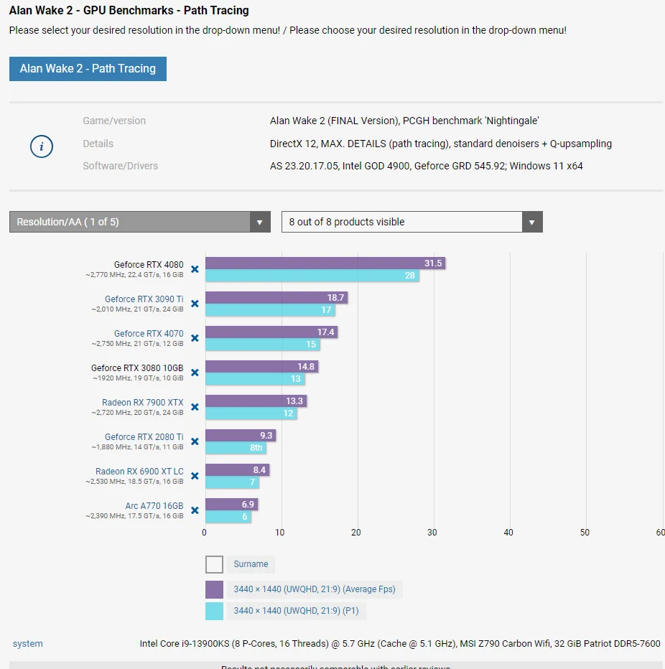Screen dimensions: 665x669
Task: Click the Radeon RX 7900 XTX 13.3 bar
Action: click(x=256, y=401)
